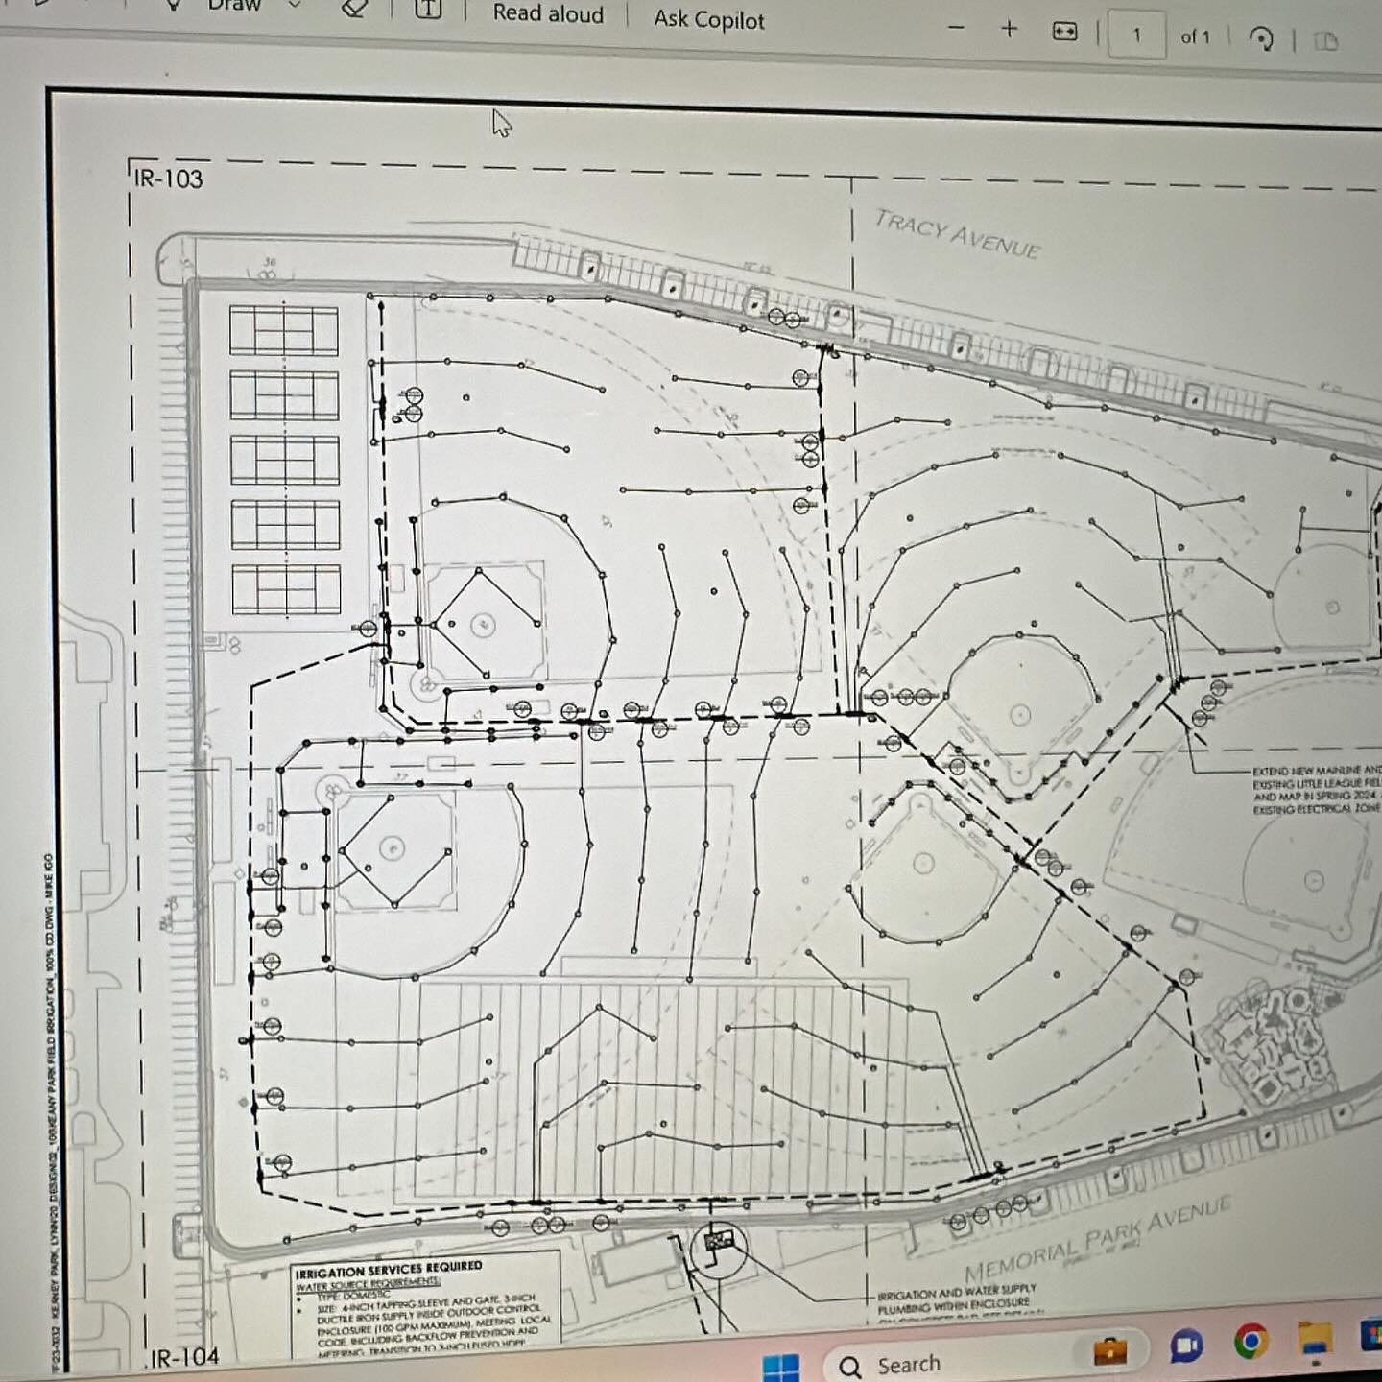Toggle the Fit to width icon

pyautogui.click(x=1064, y=32)
